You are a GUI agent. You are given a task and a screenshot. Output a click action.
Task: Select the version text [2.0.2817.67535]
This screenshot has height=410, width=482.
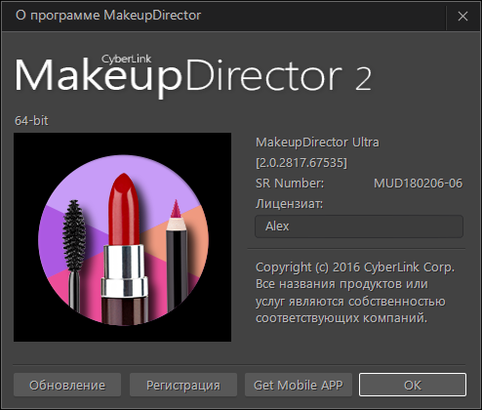point(301,163)
